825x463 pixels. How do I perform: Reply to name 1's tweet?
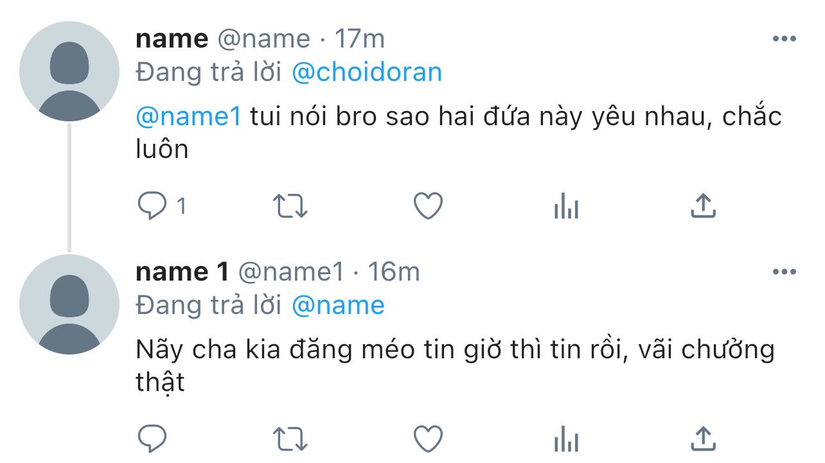pyautogui.click(x=153, y=439)
